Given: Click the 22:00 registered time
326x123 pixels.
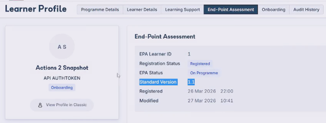Looking at the screenshot, I should tap(227, 91).
